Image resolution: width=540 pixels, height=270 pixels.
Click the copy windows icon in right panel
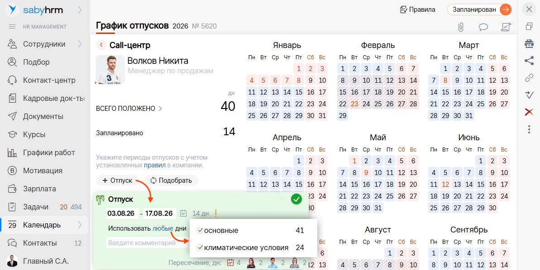(x=529, y=27)
